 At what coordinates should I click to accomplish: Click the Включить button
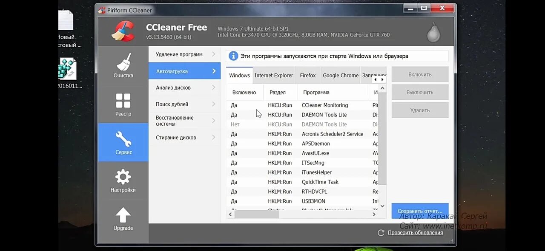click(420, 74)
